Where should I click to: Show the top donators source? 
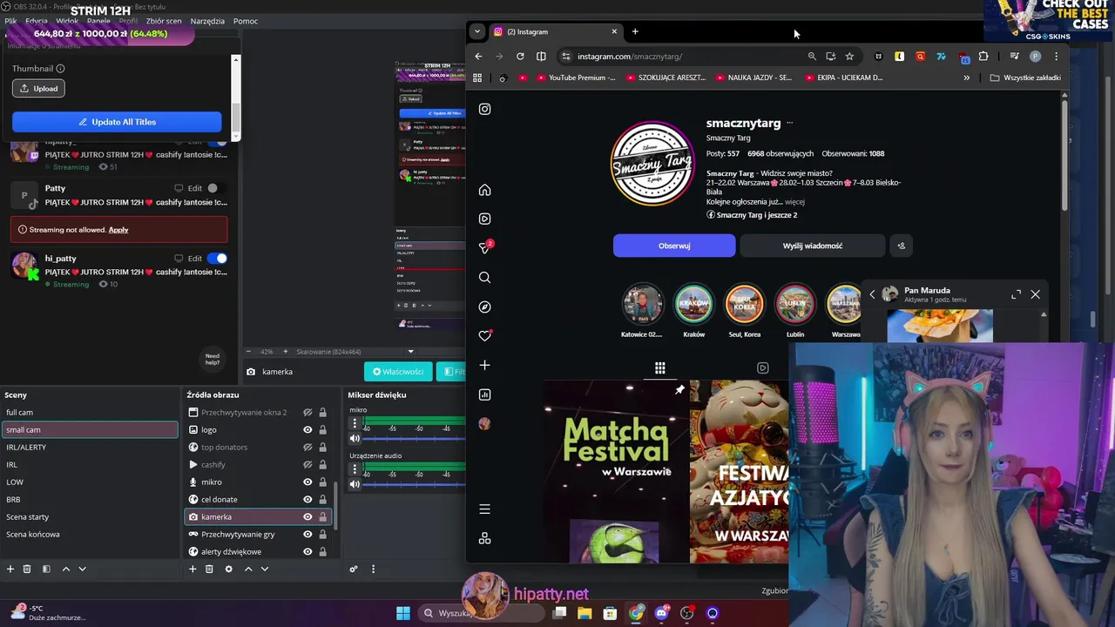[x=307, y=447]
